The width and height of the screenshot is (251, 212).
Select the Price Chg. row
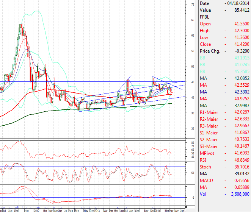[x=224, y=51]
